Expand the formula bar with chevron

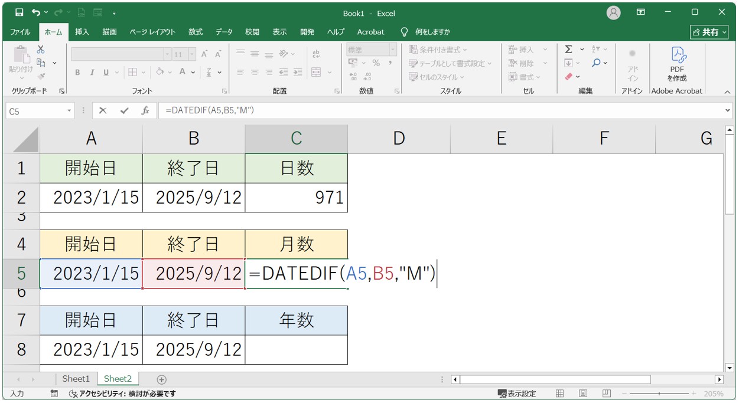[727, 110]
